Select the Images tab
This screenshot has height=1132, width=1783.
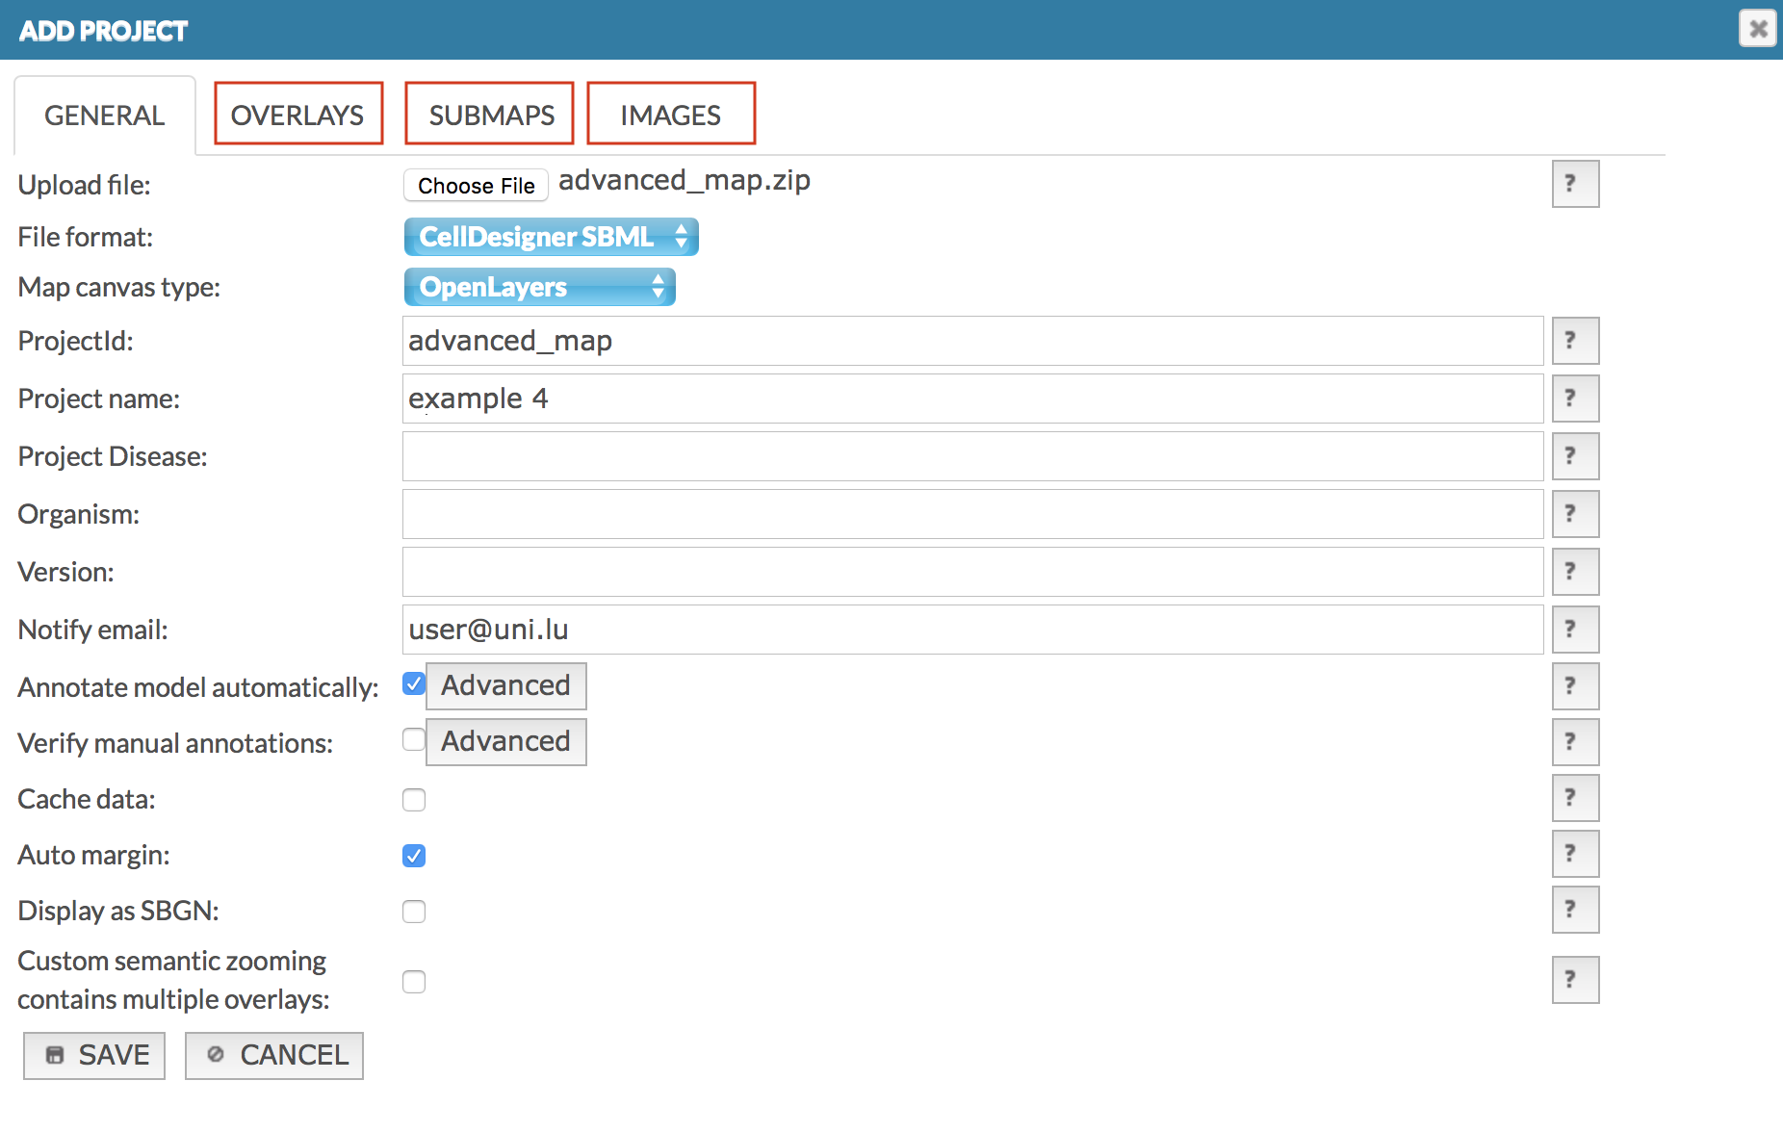pyautogui.click(x=671, y=115)
